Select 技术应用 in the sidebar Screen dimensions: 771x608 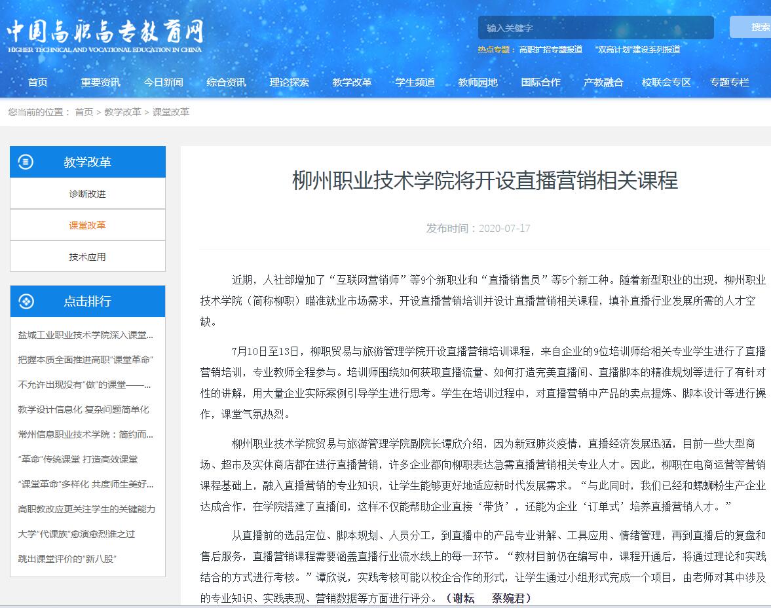pos(87,257)
